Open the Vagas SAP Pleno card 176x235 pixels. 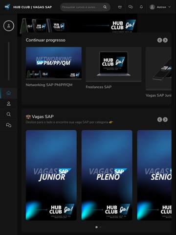[x=107, y=175]
